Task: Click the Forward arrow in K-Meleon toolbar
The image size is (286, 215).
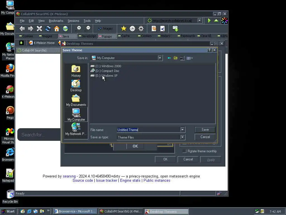Action: [31, 29]
